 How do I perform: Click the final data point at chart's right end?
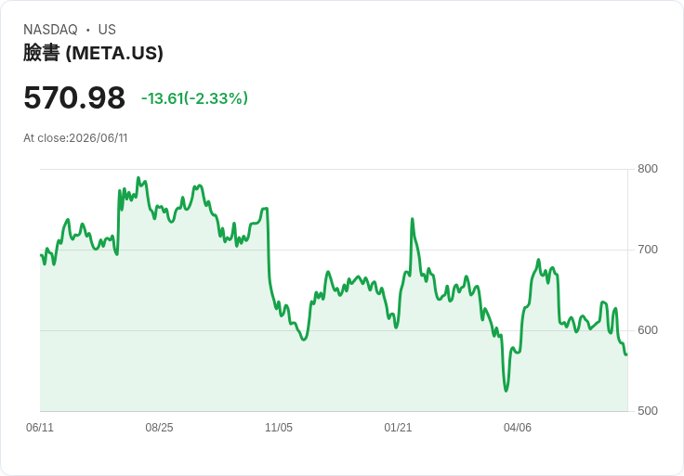[x=627, y=354]
